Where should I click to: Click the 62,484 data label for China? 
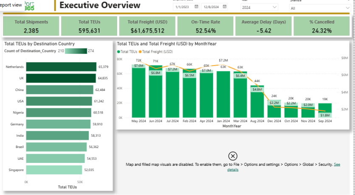coord(100,90)
